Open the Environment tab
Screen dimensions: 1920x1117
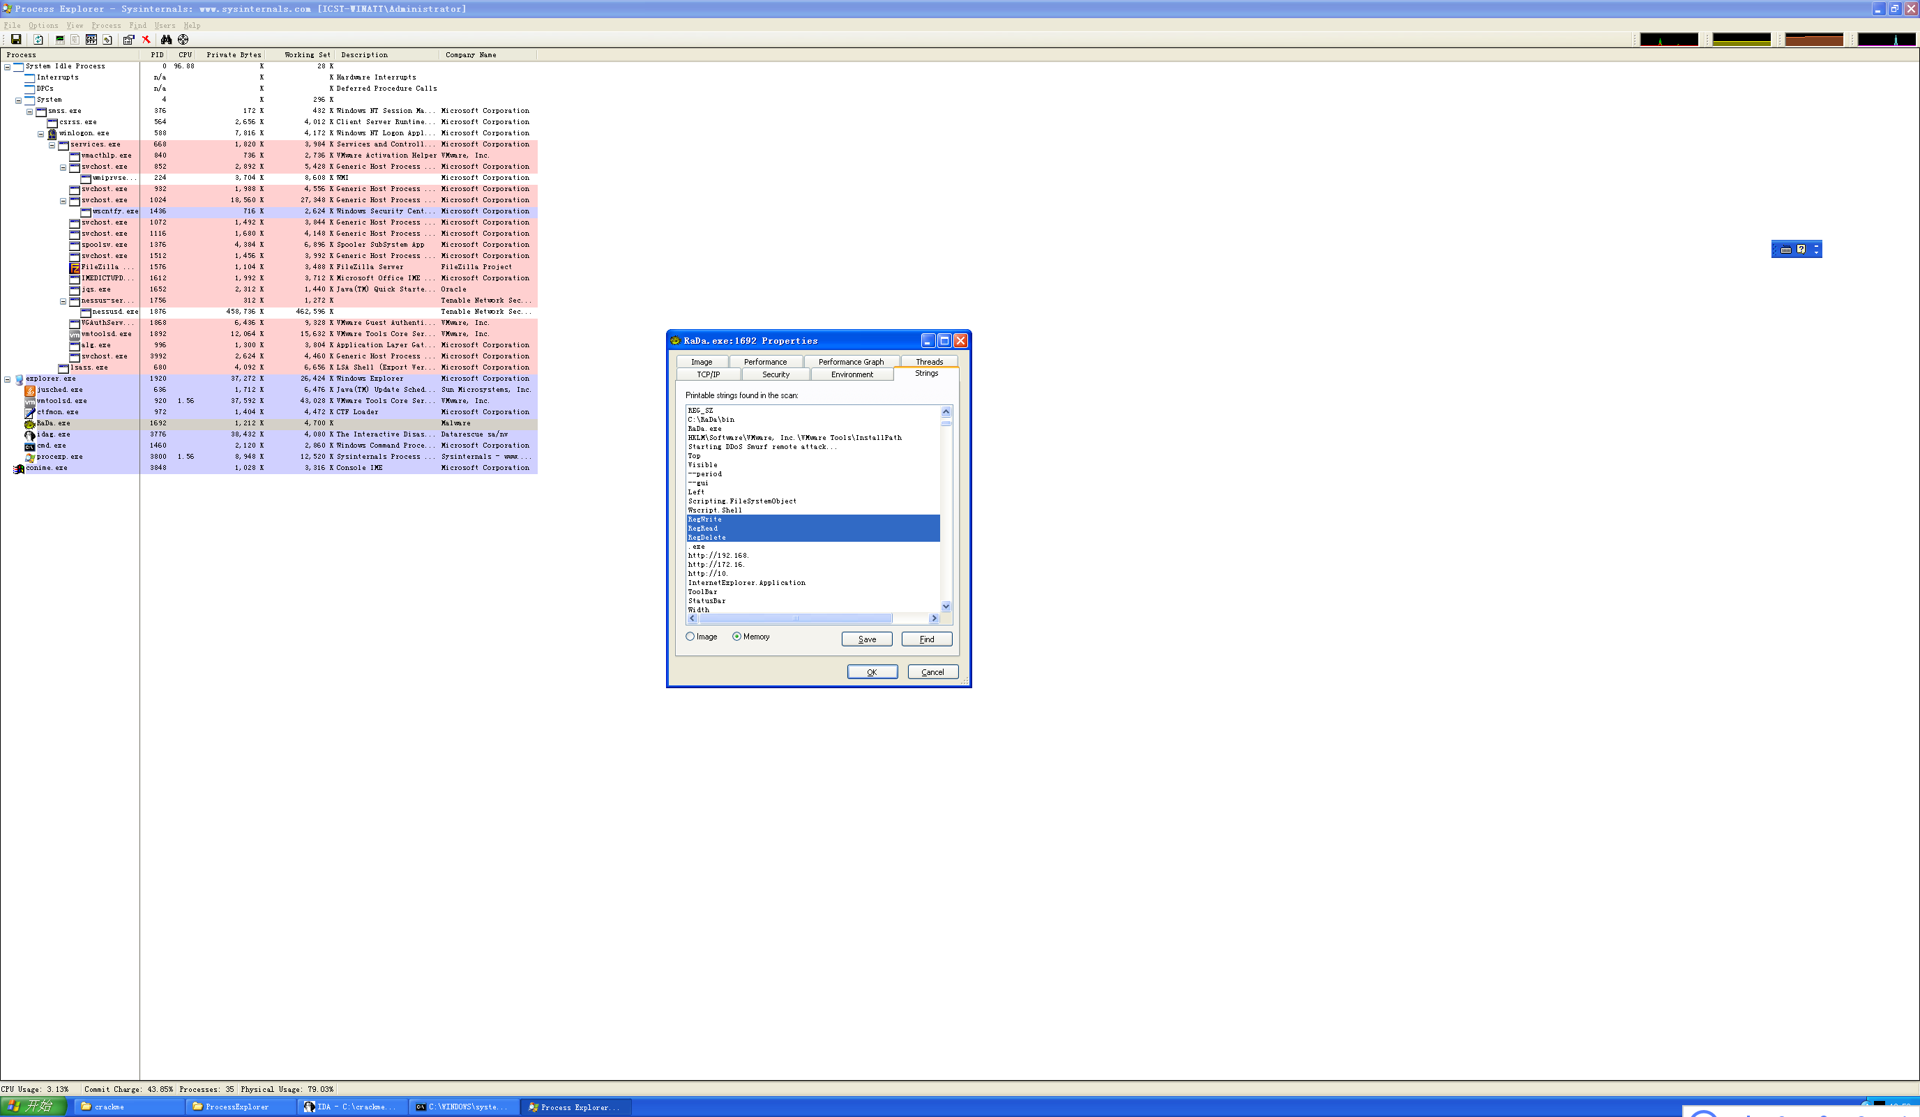pyautogui.click(x=851, y=374)
